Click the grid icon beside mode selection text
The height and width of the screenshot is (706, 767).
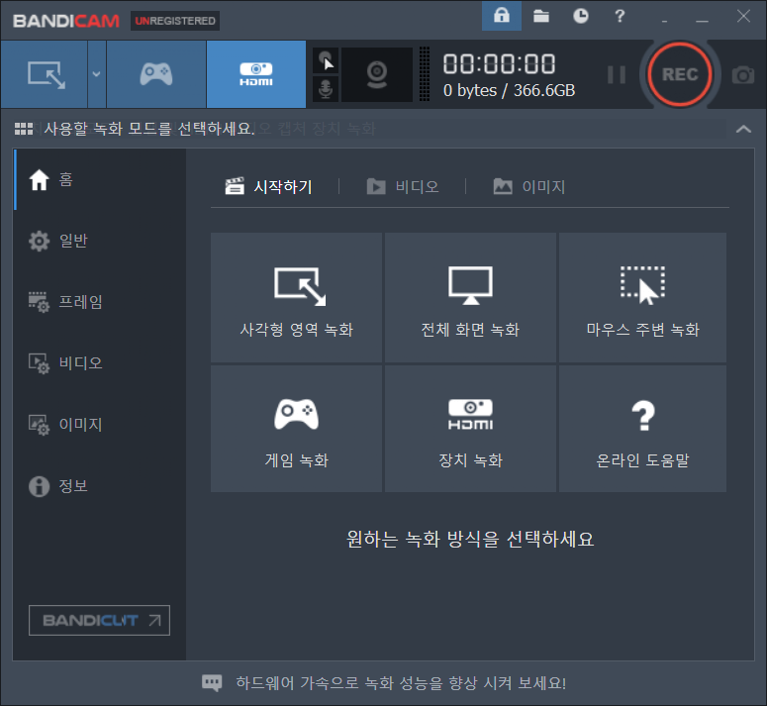[x=24, y=129]
